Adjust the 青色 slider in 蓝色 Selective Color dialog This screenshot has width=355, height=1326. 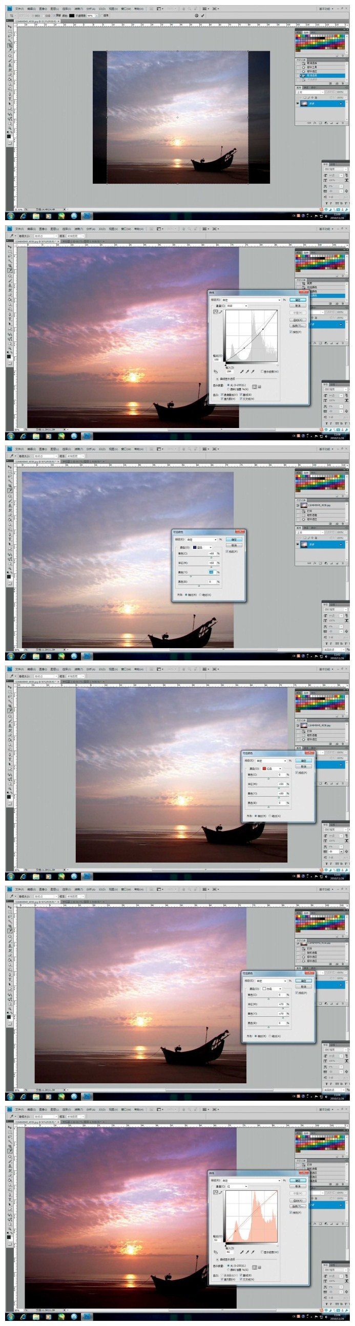[212, 558]
